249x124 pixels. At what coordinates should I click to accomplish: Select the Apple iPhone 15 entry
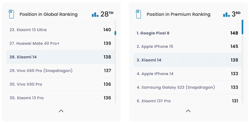155,47
